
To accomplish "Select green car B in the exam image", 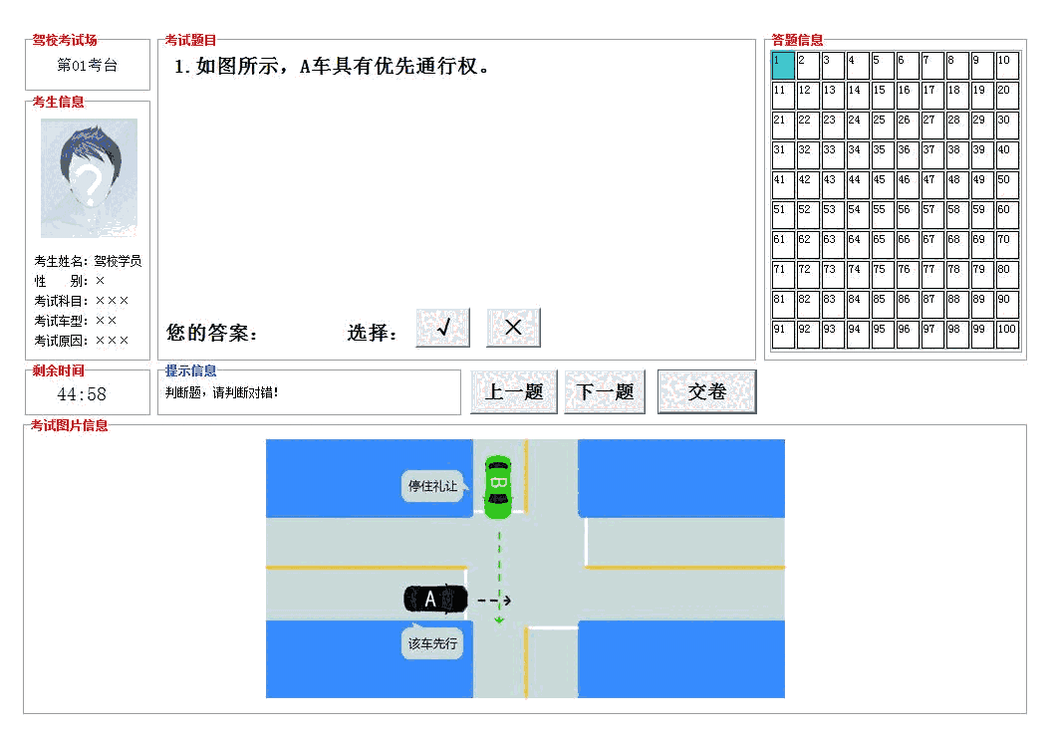I will point(497,485).
